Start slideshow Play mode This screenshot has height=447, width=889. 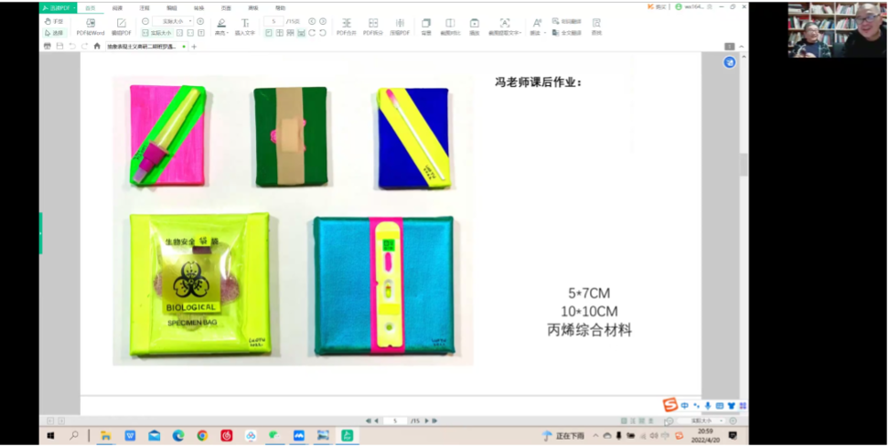(474, 27)
